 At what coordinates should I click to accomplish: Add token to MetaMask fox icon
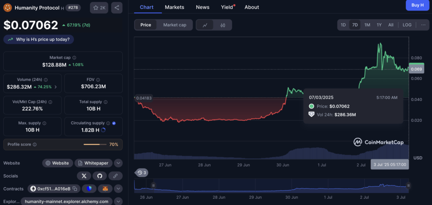pyautogui.click(x=105, y=189)
